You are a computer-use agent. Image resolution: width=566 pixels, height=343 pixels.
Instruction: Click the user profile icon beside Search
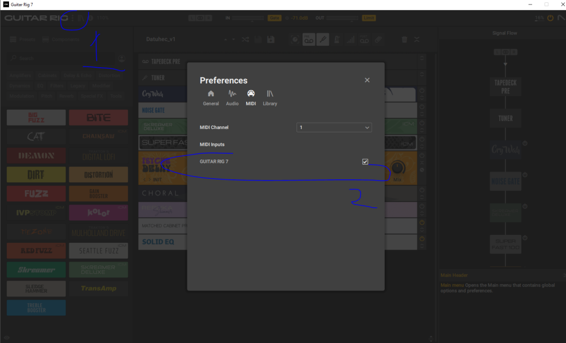(122, 58)
